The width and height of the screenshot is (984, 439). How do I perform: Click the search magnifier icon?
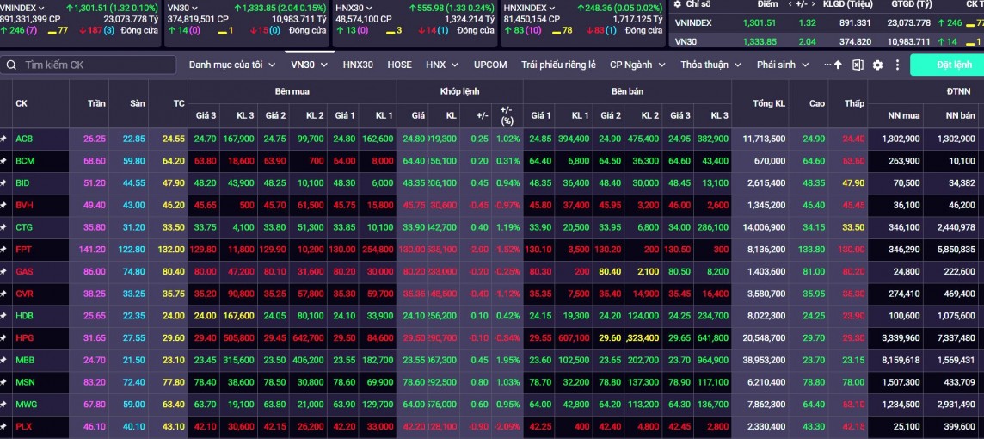tap(11, 65)
